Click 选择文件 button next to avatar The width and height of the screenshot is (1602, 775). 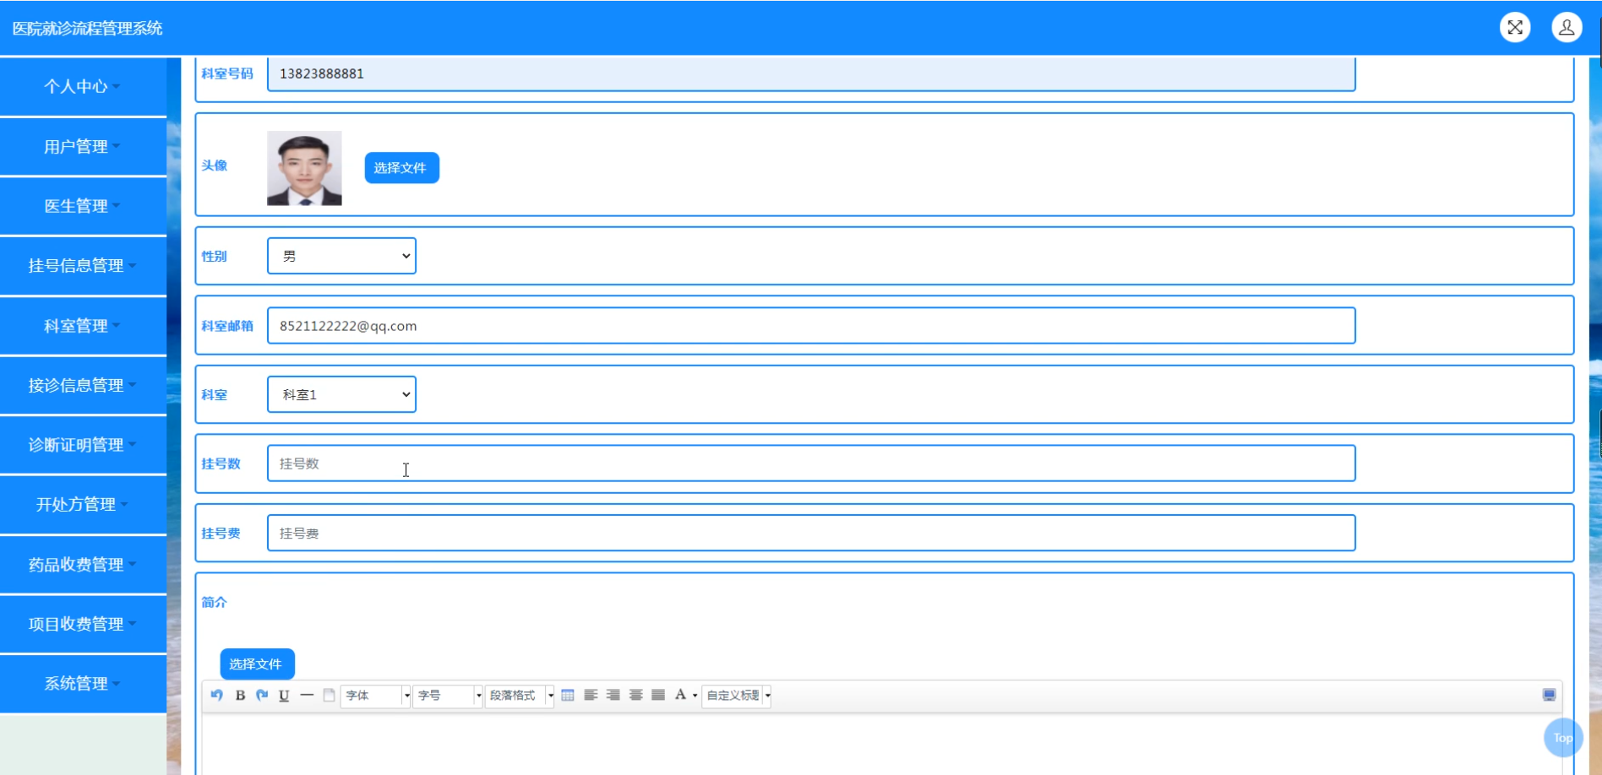[x=401, y=168]
